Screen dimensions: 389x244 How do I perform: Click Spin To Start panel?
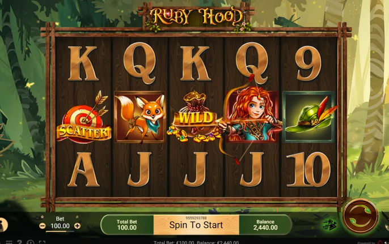pos(196,225)
